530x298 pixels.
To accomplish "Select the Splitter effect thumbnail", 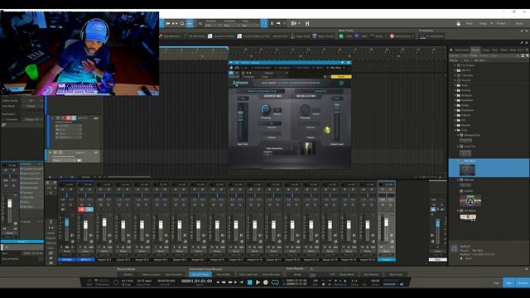I will [x=470, y=201].
